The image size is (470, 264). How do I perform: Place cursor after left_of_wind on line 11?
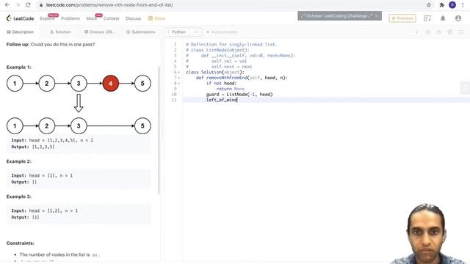237,100
